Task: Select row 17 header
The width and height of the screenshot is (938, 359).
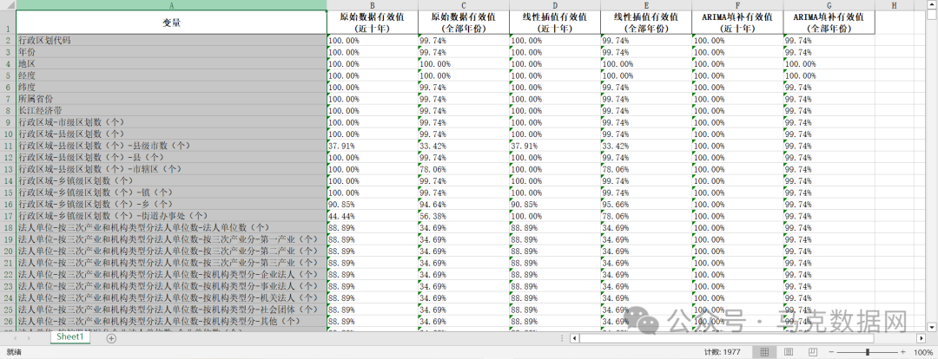Action: click(x=8, y=216)
